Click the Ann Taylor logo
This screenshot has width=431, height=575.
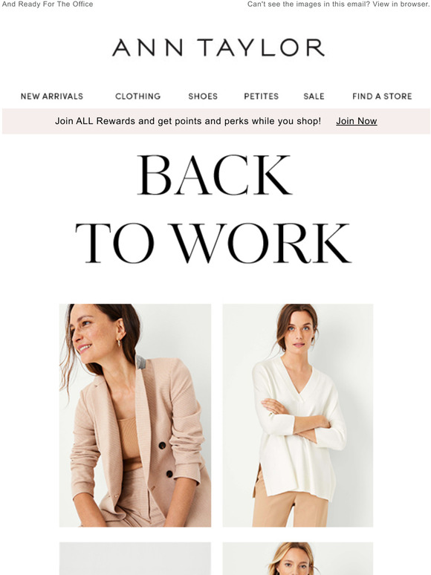click(x=218, y=48)
